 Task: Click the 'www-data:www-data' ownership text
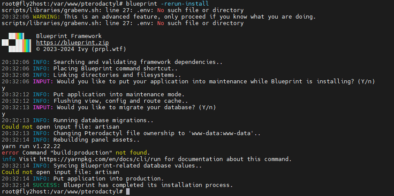pyautogui.click(x=222, y=133)
